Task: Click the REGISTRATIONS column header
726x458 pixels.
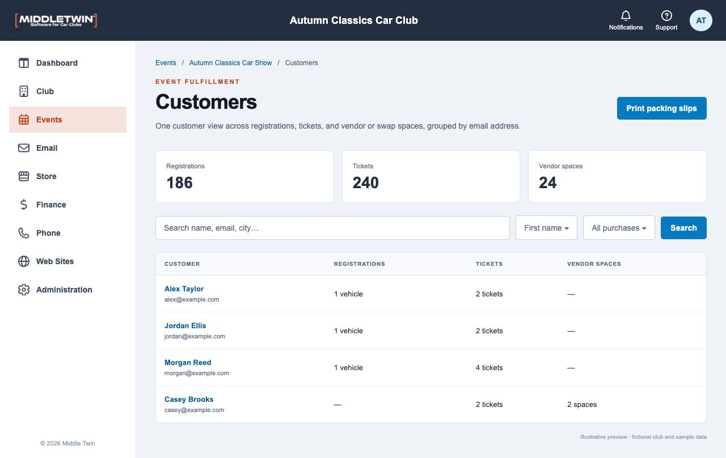Action: tap(360, 264)
